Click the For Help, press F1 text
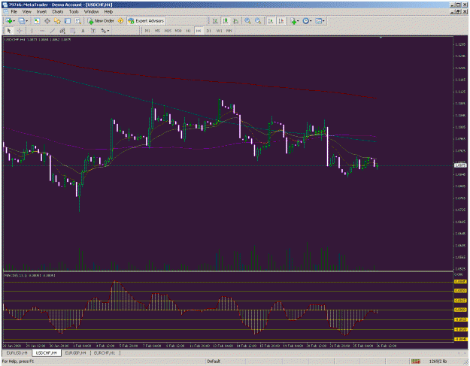This screenshot has height=366, width=470. (18, 361)
